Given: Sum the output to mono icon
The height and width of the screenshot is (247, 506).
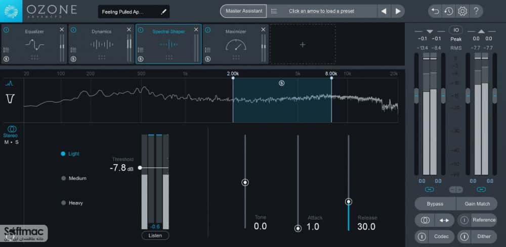Looking at the screenshot, I should [x=425, y=220].
